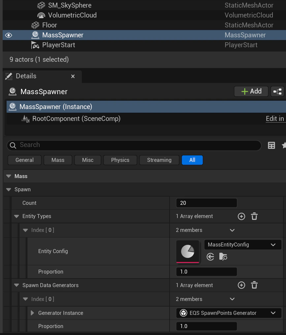Image resolution: width=286 pixels, height=335 pixels.
Task: Select the PlayerStart actor row
Action: pos(144,45)
